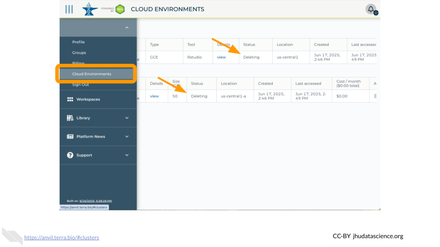Click the CC-BY jhudatascience.org text

(x=368, y=236)
